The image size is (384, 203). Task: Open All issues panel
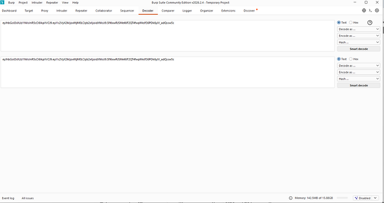27,198
